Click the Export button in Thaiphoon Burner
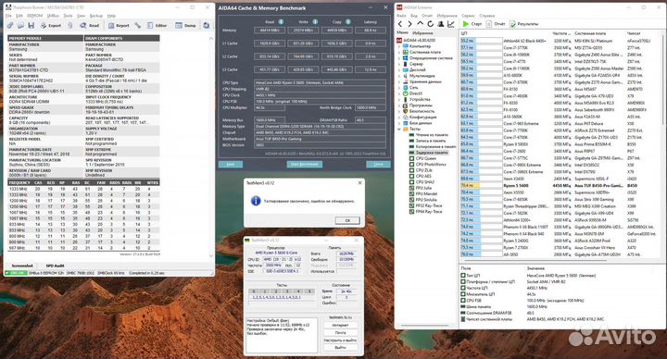 [x=51, y=26]
